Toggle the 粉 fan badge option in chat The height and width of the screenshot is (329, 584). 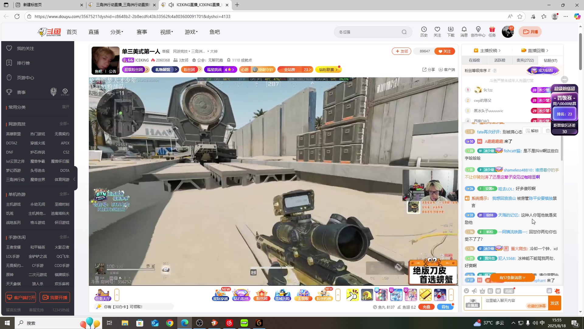(x=490, y=291)
